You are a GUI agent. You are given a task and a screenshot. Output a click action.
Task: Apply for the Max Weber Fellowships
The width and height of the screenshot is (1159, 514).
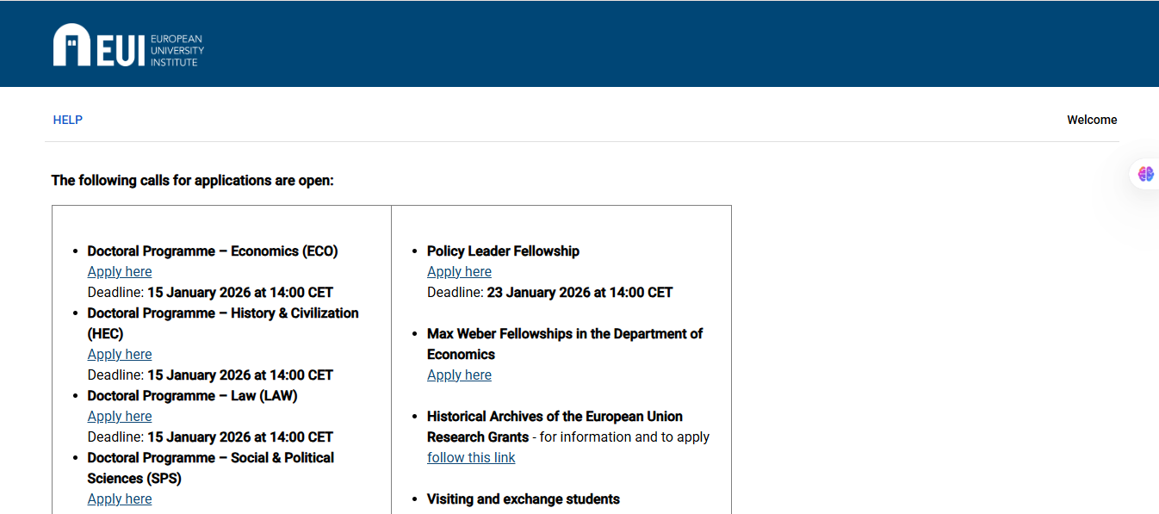click(x=459, y=375)
